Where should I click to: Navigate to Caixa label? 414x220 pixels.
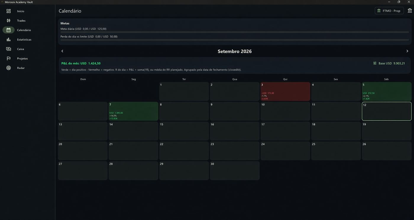pos(21,49)
